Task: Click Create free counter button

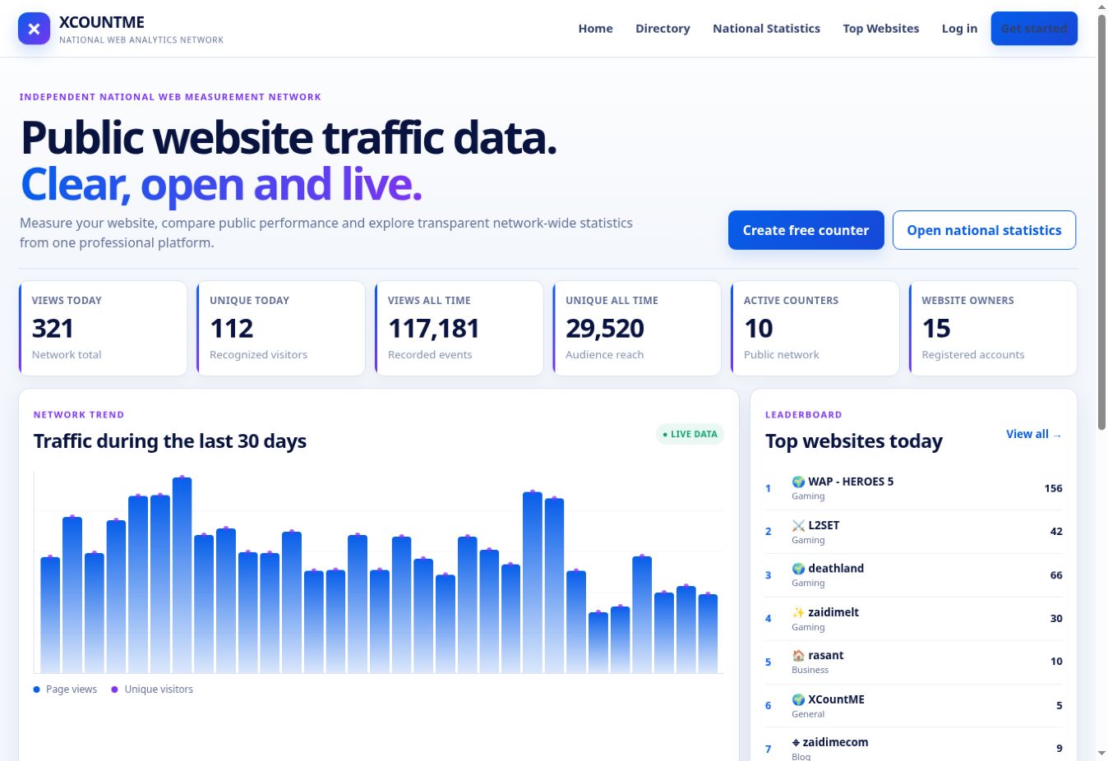Action: (x=806, y=230)
